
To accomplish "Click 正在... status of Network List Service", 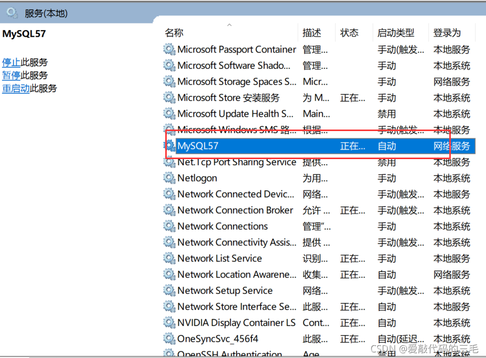I will coord(353,258).
